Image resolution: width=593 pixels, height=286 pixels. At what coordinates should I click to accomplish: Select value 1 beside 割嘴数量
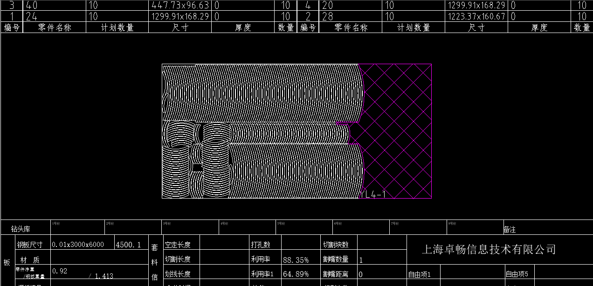pos(361,260)
